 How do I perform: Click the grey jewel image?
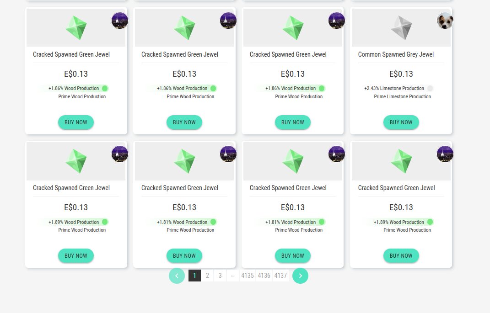pyautogui.click(x=401, y=27)
